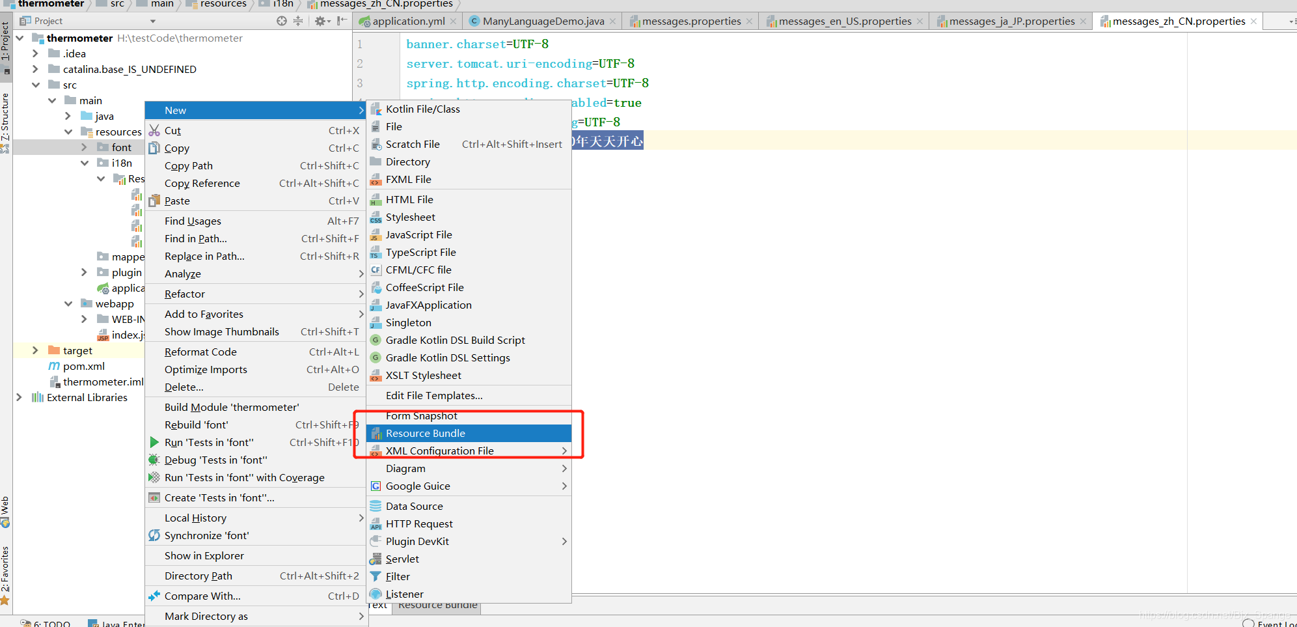
Task: Close the messages.properties tab
Action: pos(749,21)
